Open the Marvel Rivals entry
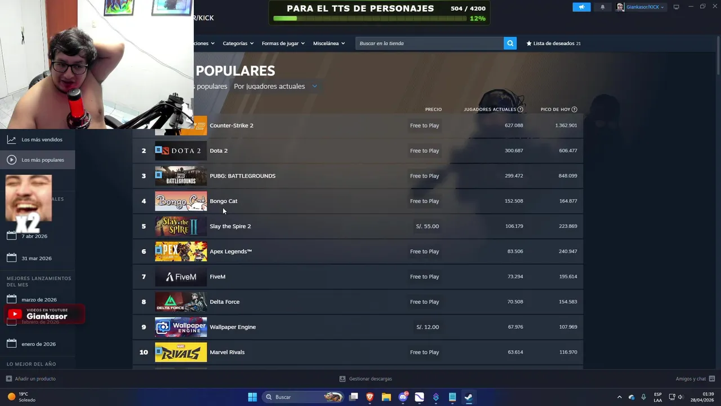Image resolution: width=721 pixels, height=406 pixels. (358, 352)
